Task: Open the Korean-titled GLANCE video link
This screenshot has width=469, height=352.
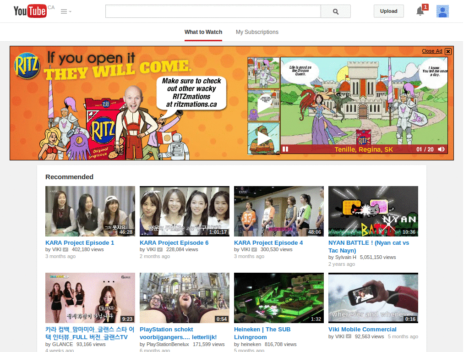Action: pos(90,333)
